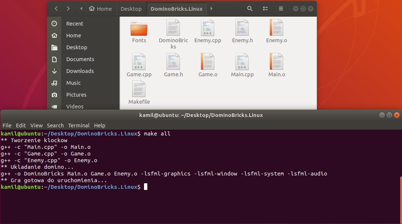The image size is (402, 224).
Task: Close the terminal window
Action: (x=396, y=115)
